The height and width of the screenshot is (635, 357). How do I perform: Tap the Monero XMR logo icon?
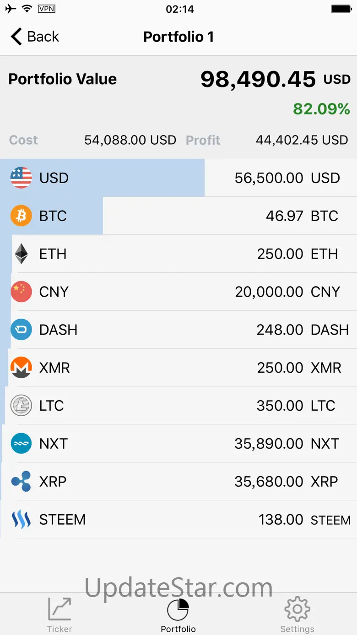click(x=21, y=368)
